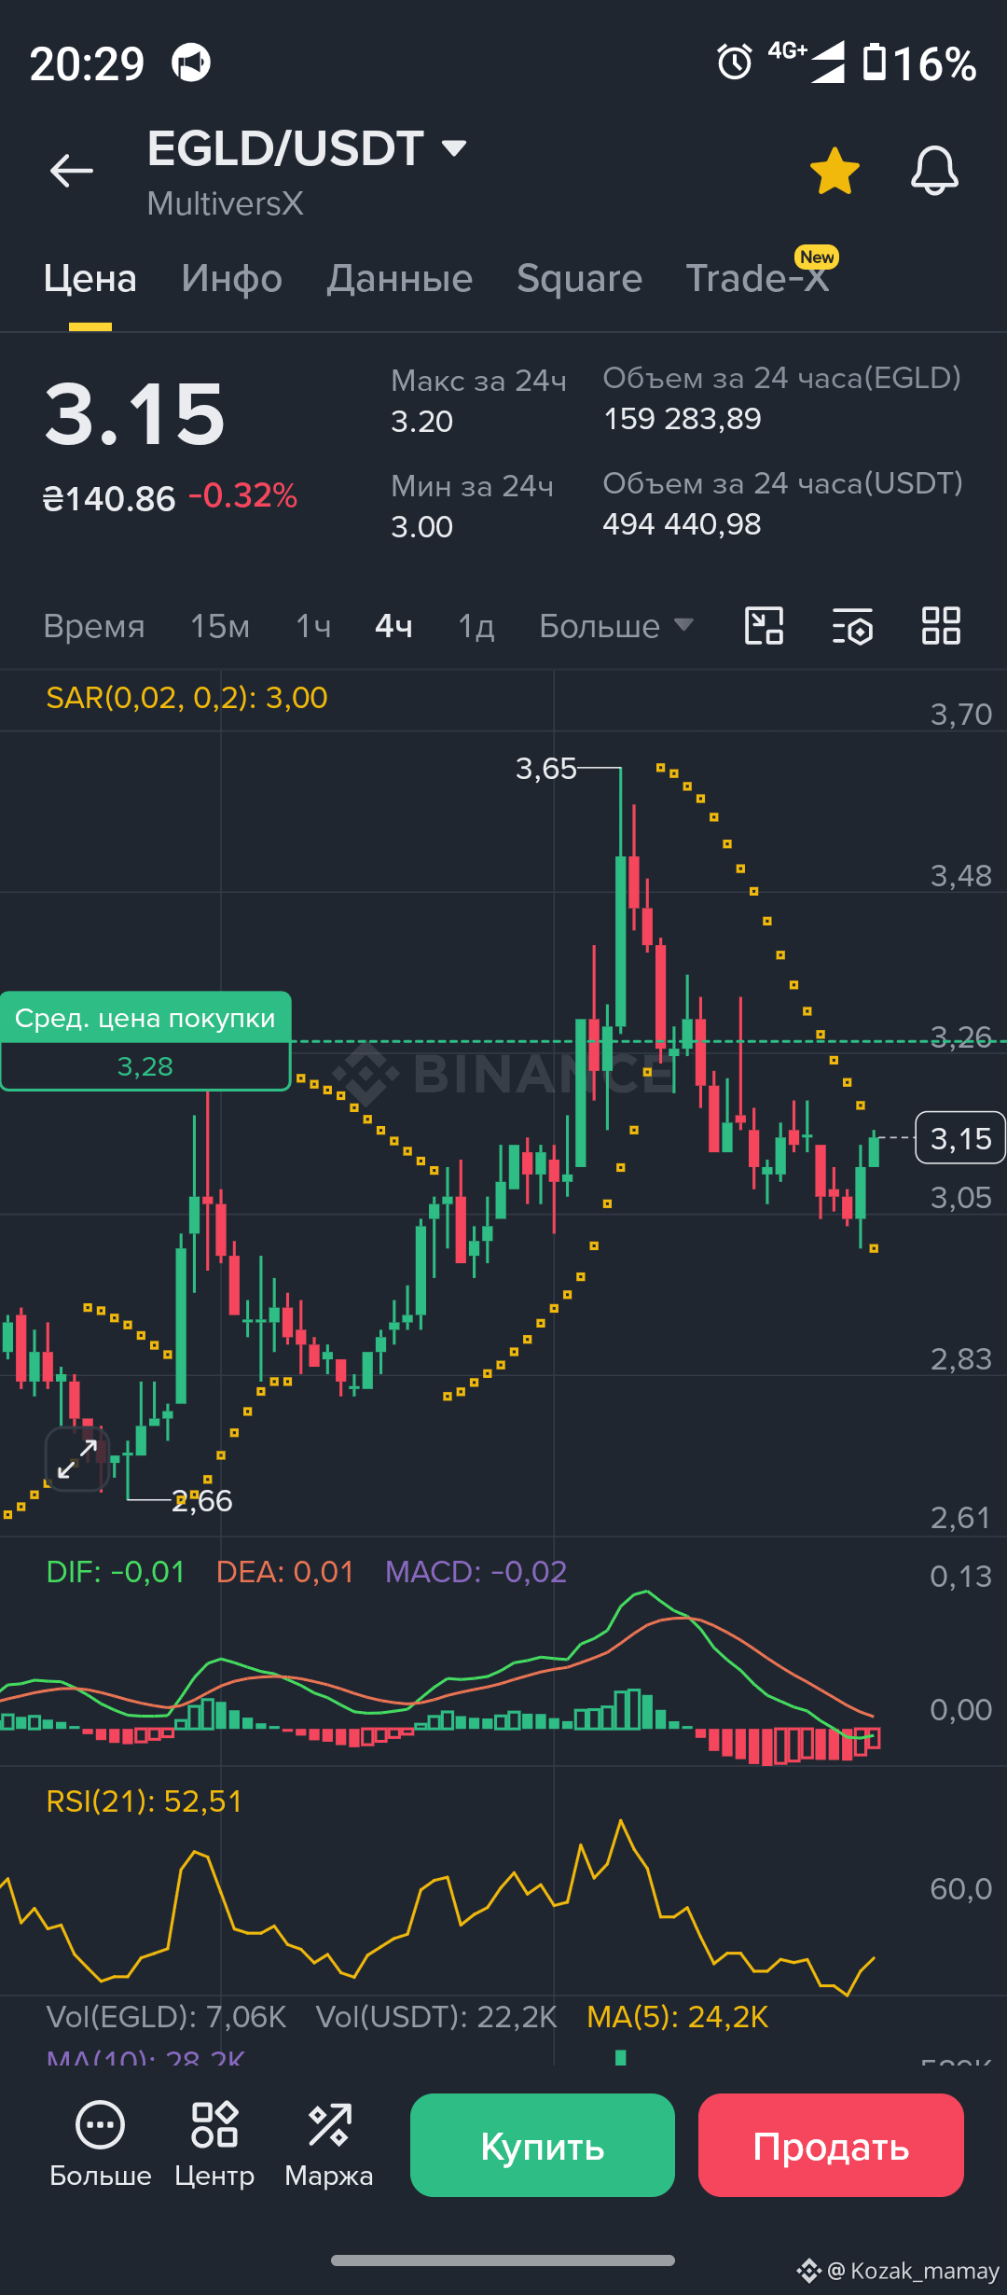Viewport: 1007px width, 2295px height.
Task: Go back with the left arrow
Action: pos(72,170)
